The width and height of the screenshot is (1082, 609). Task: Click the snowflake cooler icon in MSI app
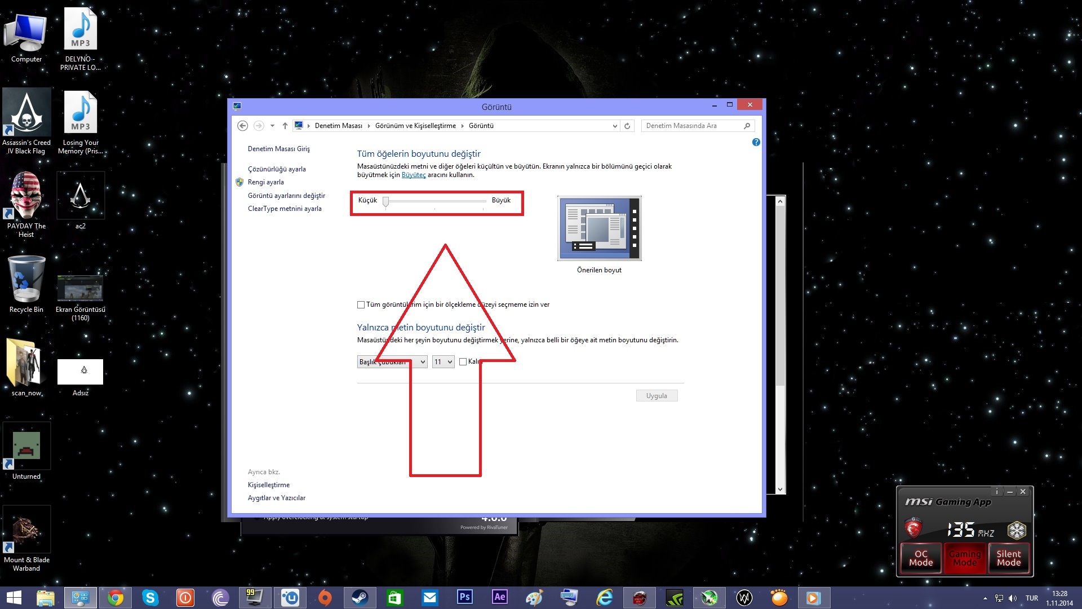pyautogui.click(x=1017, y=529)
